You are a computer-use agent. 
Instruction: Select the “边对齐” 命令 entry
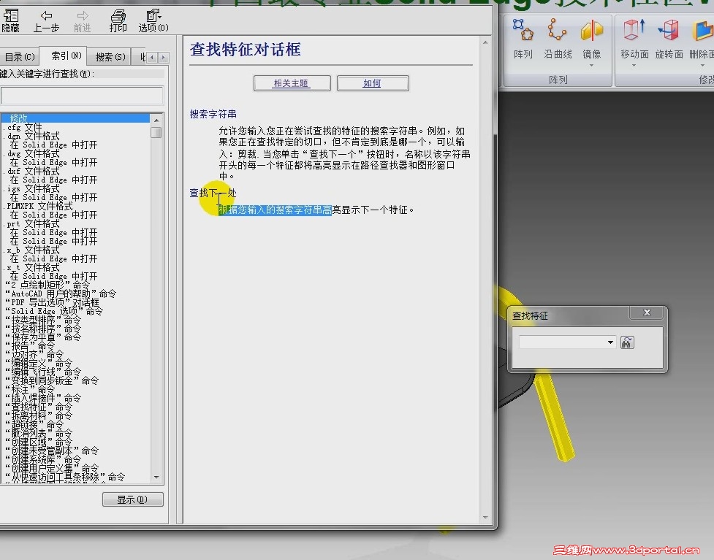[34, 355]
